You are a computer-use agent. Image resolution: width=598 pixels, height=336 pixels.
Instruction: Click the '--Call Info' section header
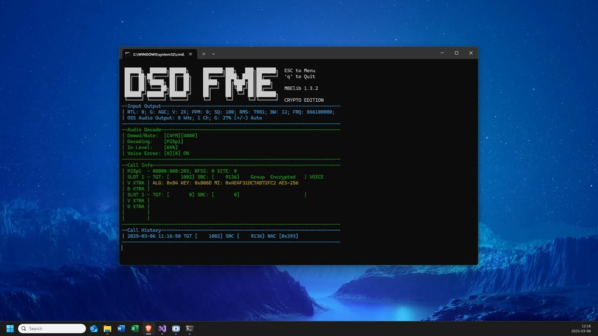[x=137, y=165]
